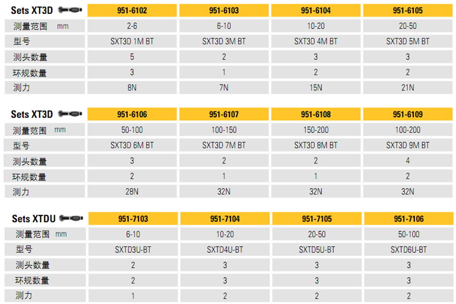This screenshot has height=304, width=456.
Task: Click the micrometer icon beside second Sets XT3D
Action: pos(70,113)
